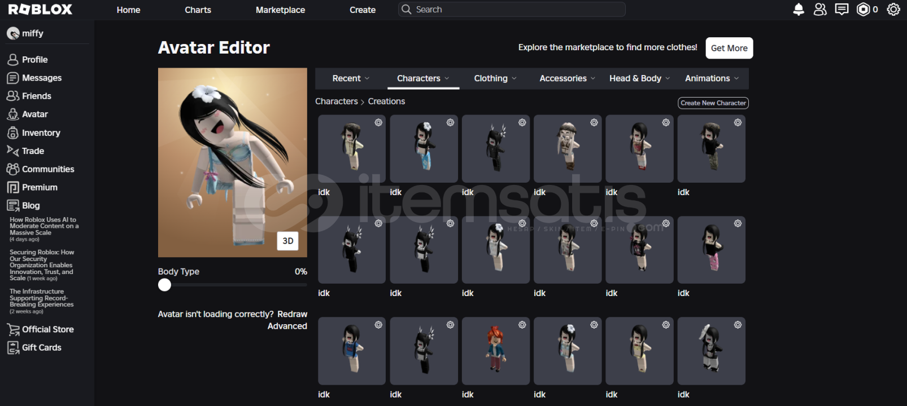Image resolution: width=907 pixels, height=406 pixels.
Task: Click the Creations breadcrumb text
Action: point(386,101)
